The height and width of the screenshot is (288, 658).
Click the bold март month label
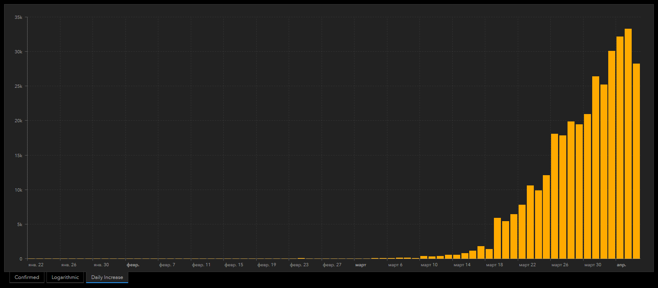[361, 265]
